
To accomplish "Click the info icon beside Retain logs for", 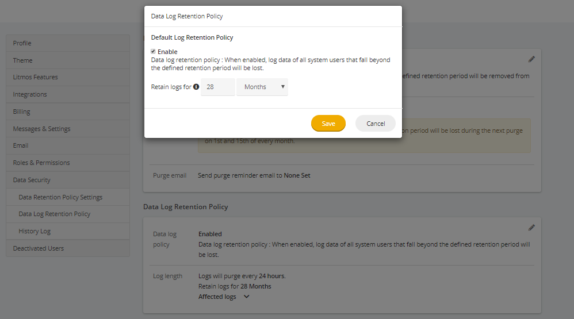I will pyautogui.click(x=196, y=87).
